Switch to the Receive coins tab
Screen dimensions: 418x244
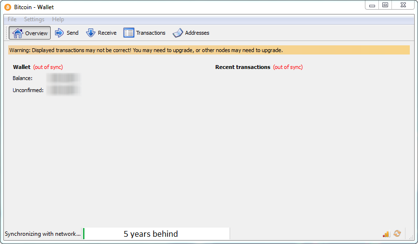tap(101, 33)
